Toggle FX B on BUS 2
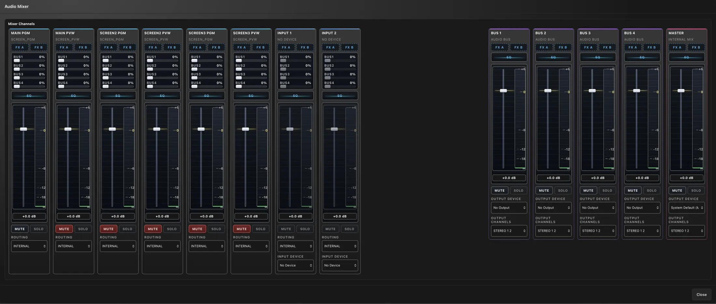The image size is (716, 304). point(563,48)
